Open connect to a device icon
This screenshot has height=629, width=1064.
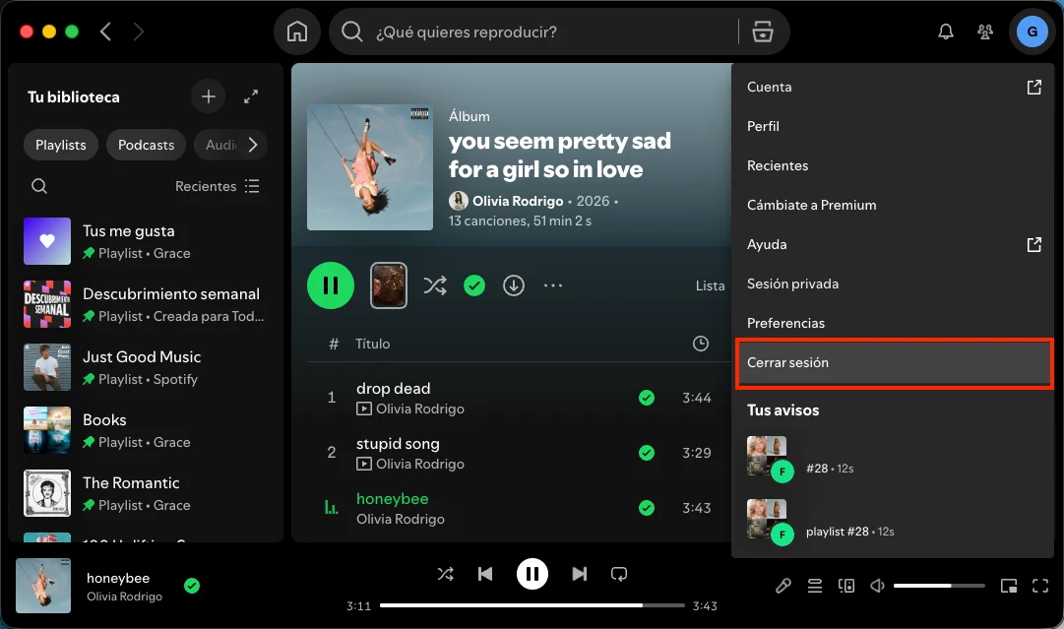point(846,586)
